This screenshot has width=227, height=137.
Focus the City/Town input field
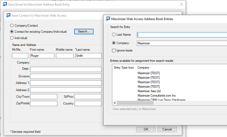[x=44, y=97]
